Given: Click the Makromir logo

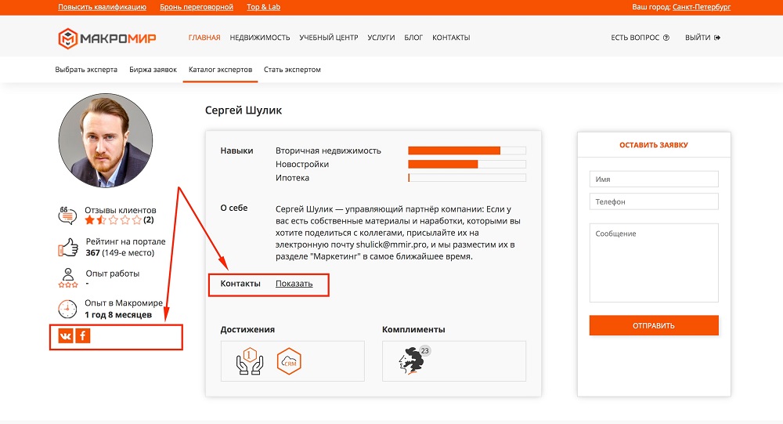Looking at the screenshot, I should pos(106,38).
